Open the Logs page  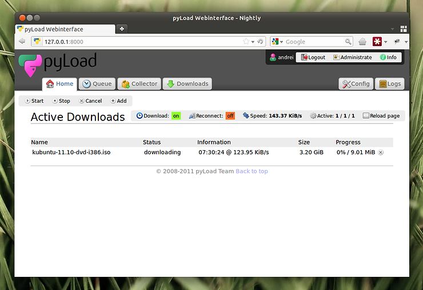click(x=390, y=84)
